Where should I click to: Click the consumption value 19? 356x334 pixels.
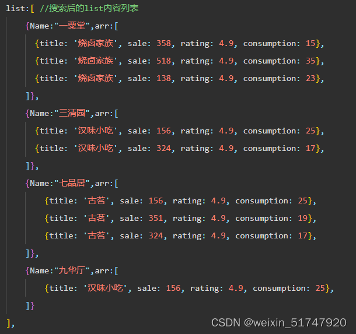click(x=303, y=218)
